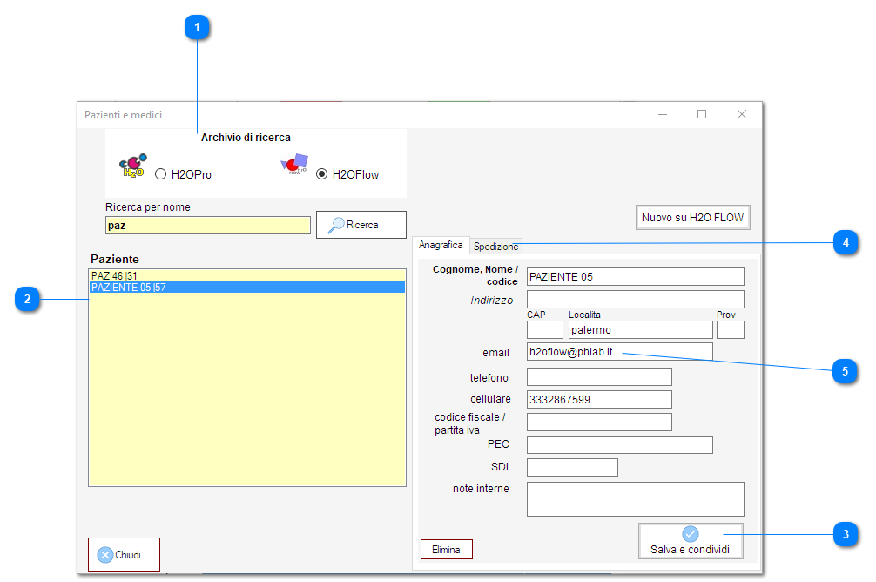Switch to the Anagrafica tab
This screenshot has height=582, width=876.
[x=441, y=245]
